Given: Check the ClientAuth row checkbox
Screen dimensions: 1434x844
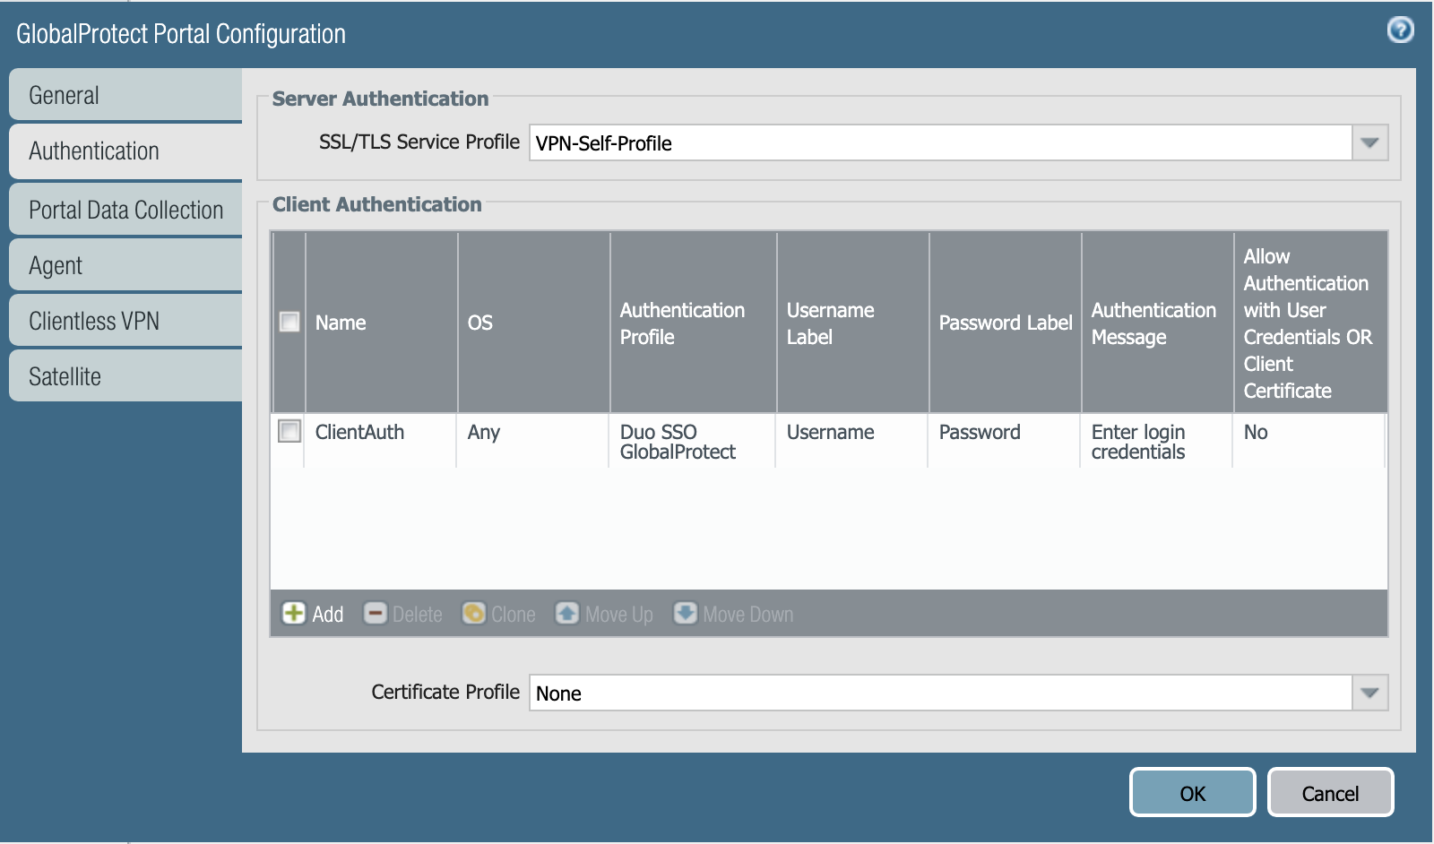Looking at the screenshot, I should [x=289, y=431].
